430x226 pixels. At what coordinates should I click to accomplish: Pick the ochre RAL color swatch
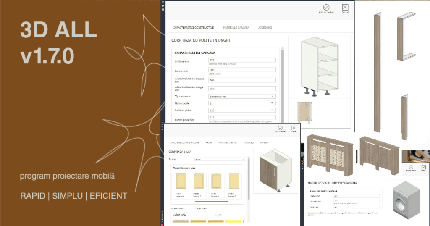point(215,221)
